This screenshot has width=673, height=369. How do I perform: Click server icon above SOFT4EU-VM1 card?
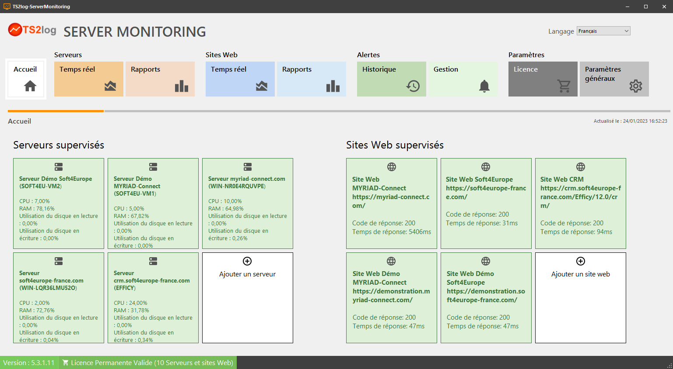click(153, 167)
